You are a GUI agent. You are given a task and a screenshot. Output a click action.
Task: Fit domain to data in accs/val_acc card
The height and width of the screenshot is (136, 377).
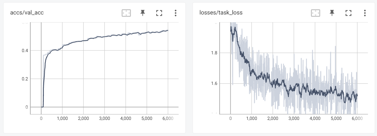pyautogui.click(x=126, y=13)
